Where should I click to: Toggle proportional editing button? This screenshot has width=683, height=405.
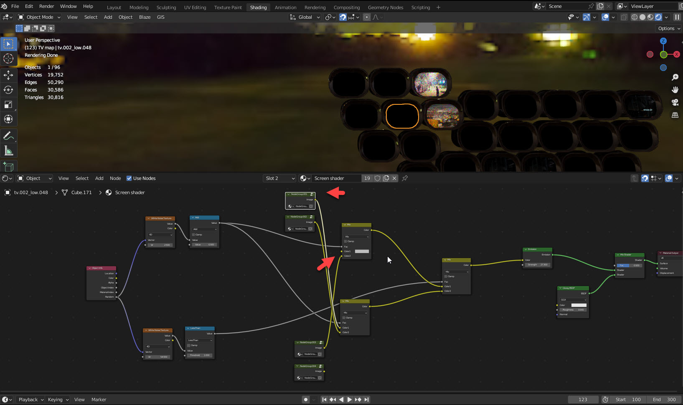[367, 17]
